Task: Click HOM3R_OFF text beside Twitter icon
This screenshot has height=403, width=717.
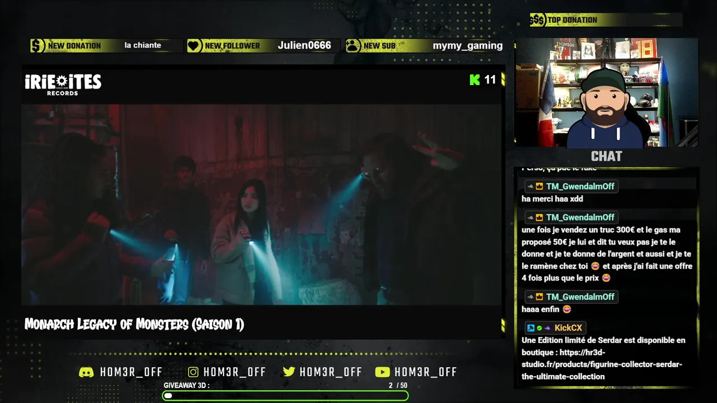Action: [330, 372]
